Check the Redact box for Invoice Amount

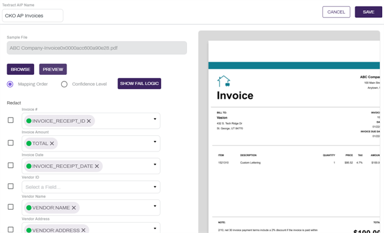click(x=11, y=143)
